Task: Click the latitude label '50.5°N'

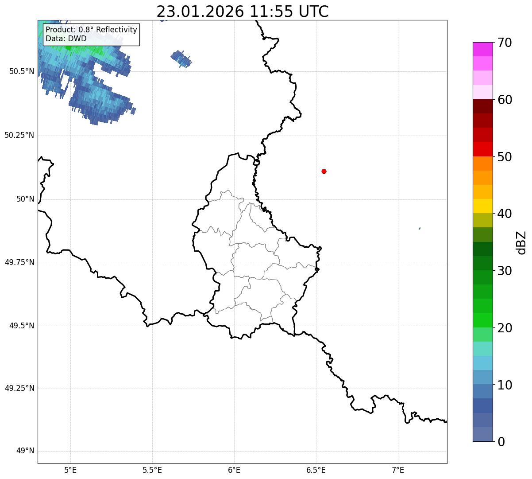Action: pos(22,71)
